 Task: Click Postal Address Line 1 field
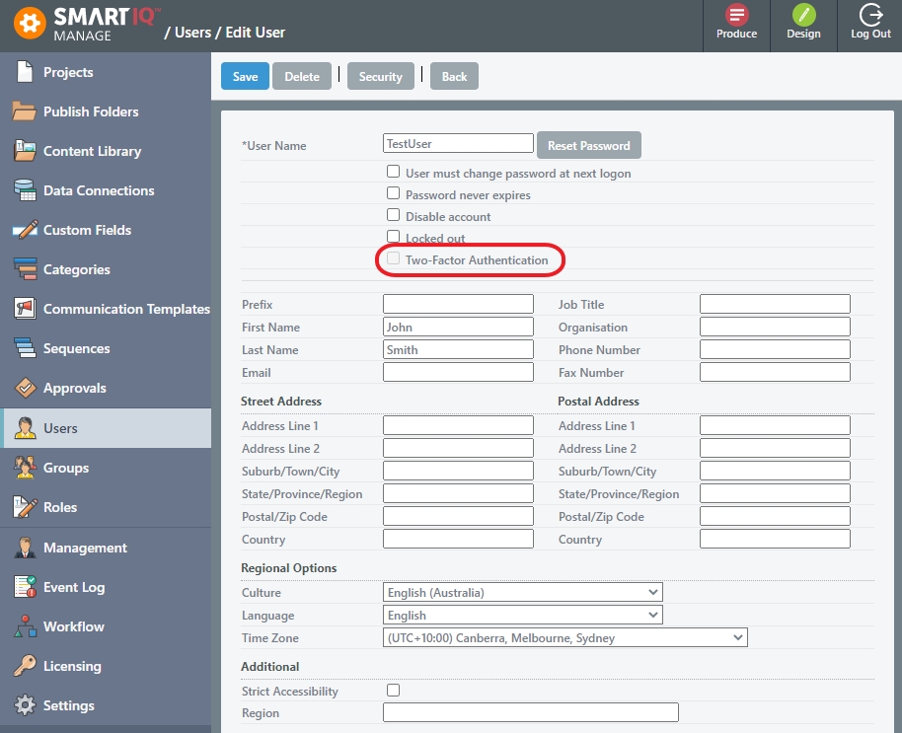pyautogui.click(x=775, y=425)
